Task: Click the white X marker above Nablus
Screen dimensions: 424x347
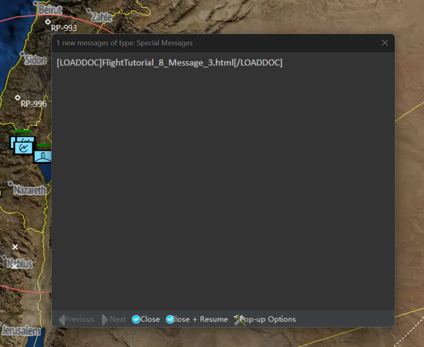Action: point(15,247)
